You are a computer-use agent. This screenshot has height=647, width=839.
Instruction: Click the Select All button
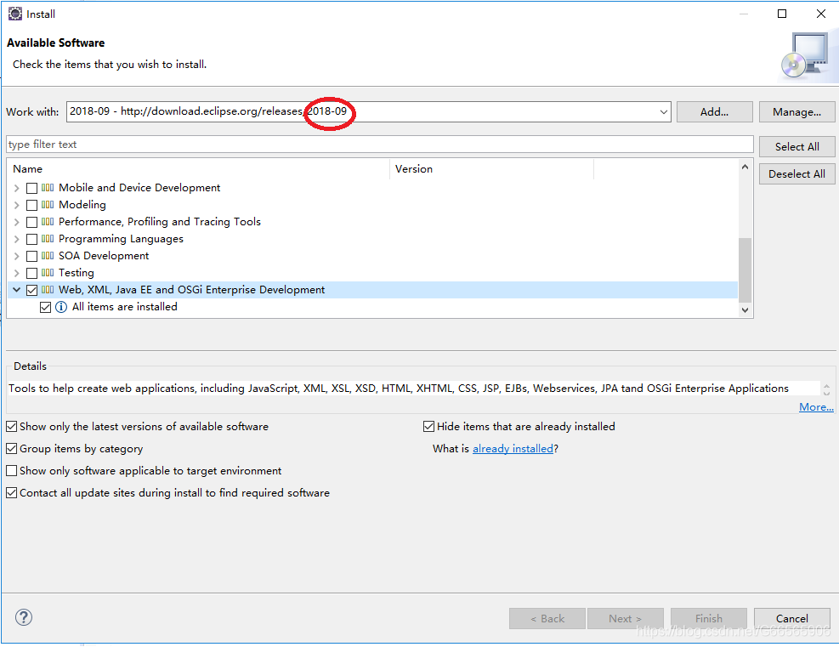click(x=796, y=146)
